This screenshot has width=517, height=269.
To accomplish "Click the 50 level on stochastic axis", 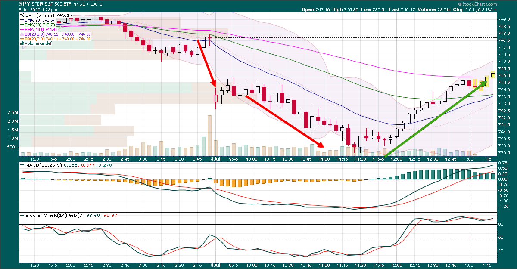I will tap(501, 238).
